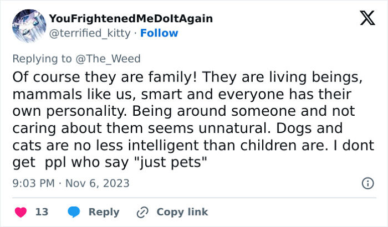388x227 pixels.
Task: Open the terrified_kitty profile avatar
Action: 28,26
